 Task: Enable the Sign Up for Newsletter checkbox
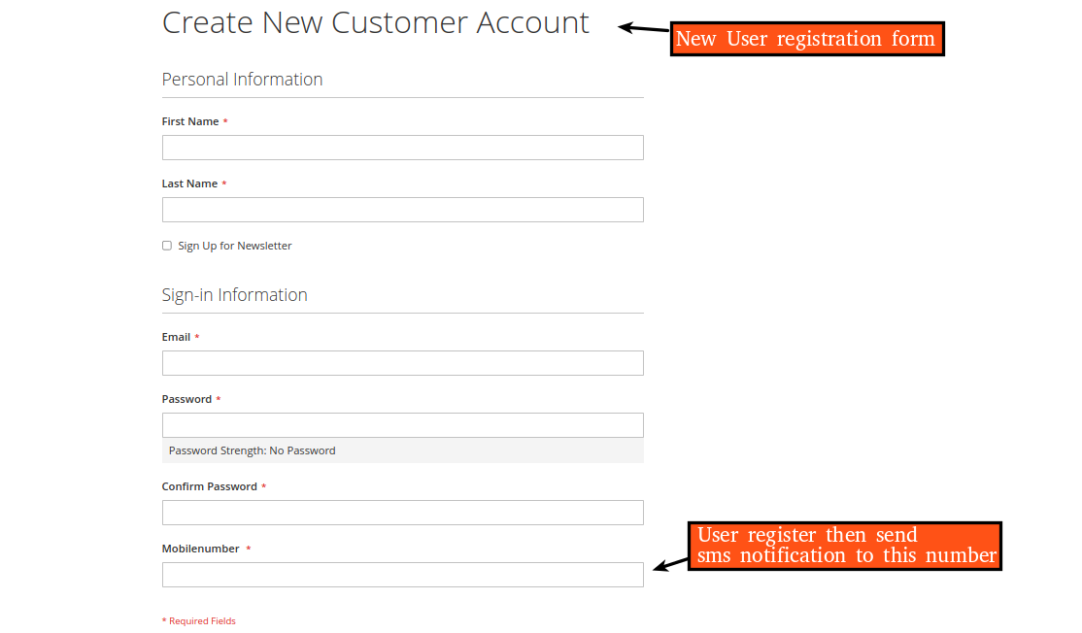click(166, 245)
